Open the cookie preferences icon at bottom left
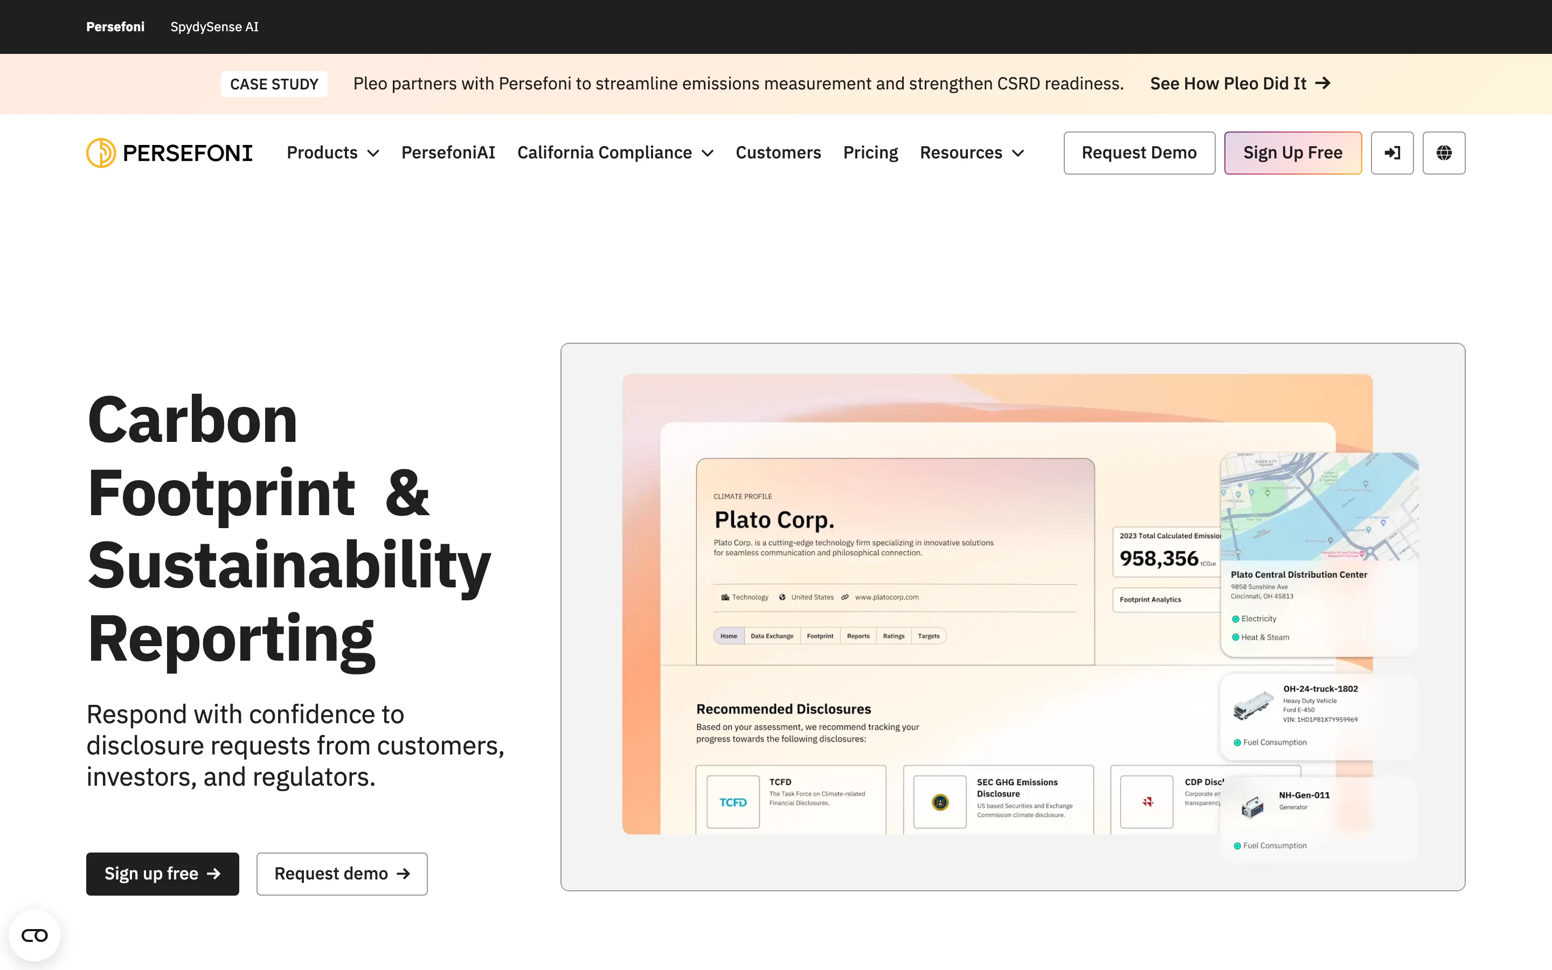 point(34,935)
